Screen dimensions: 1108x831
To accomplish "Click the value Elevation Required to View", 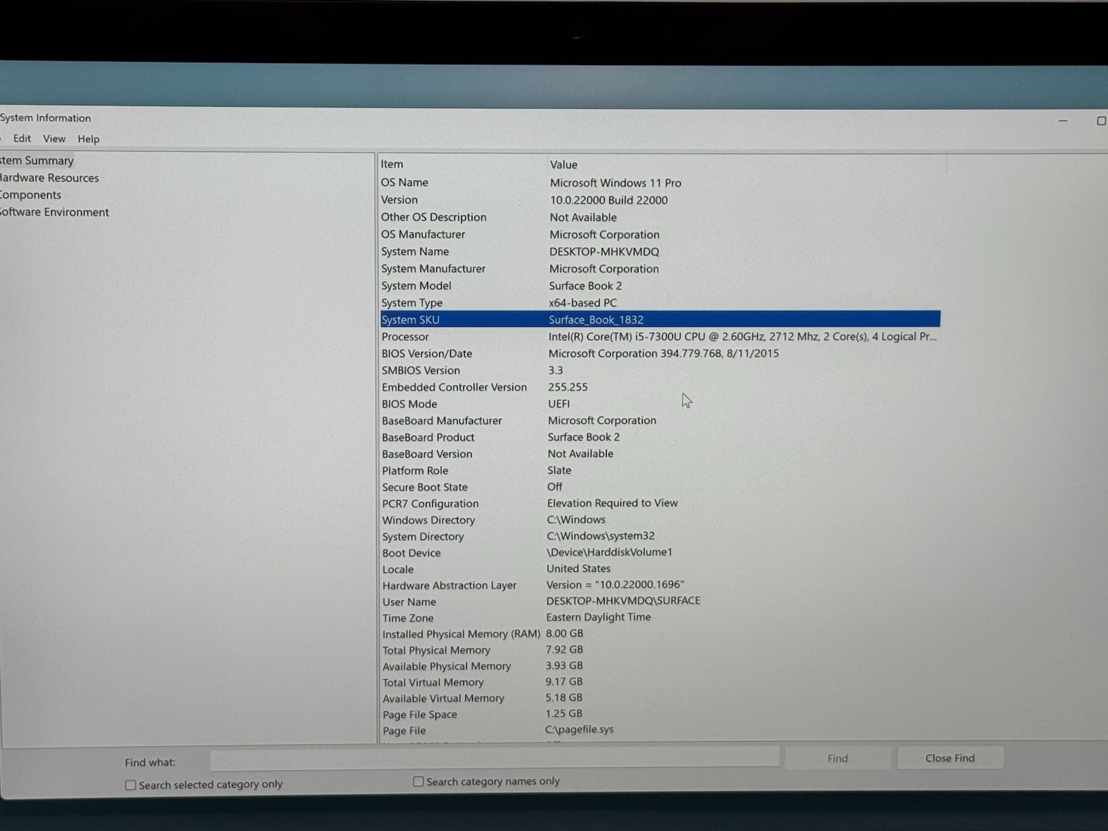I will pyautogui.click(x=612, y=503).
